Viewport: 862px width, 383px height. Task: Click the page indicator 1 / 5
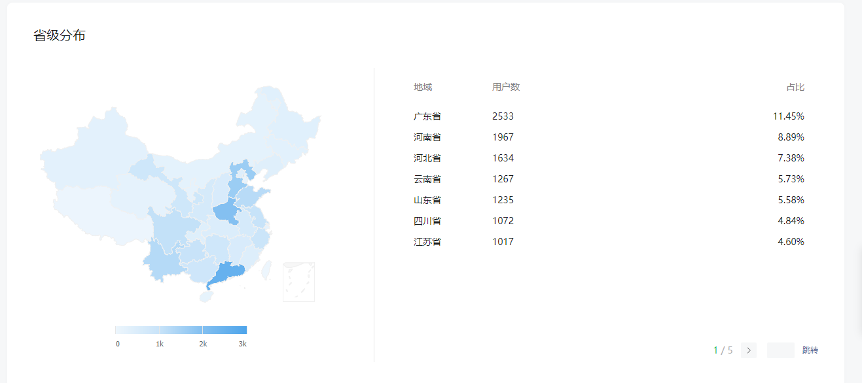point(723,350)
